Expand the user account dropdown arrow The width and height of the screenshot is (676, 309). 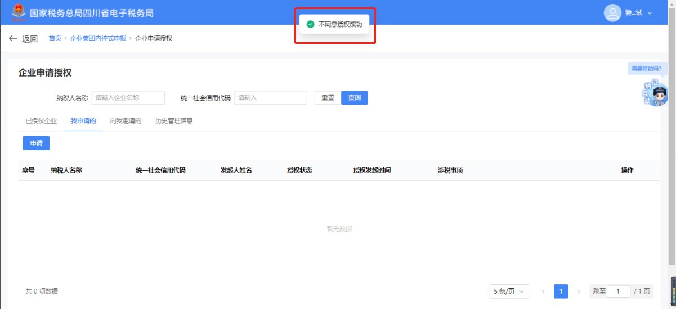[650, 13]
